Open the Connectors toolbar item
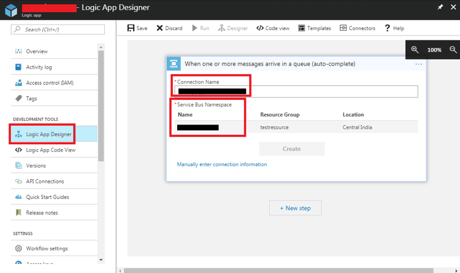Screen dimensions: 460x273 (x=357, y=28)
